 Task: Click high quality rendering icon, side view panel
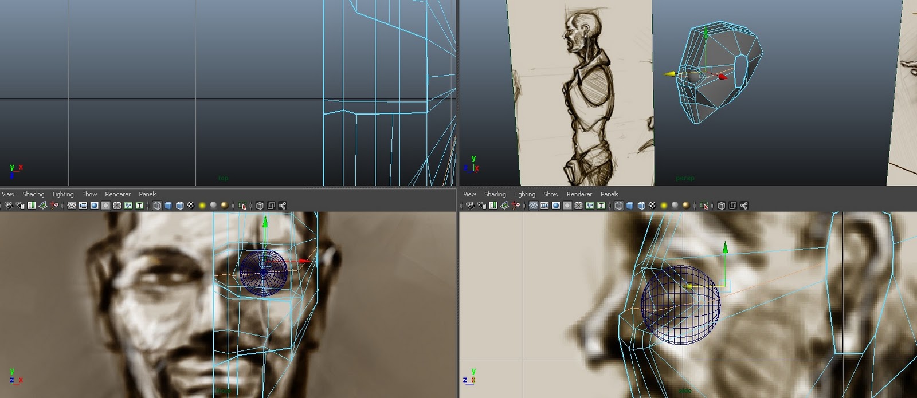point(686,206)
